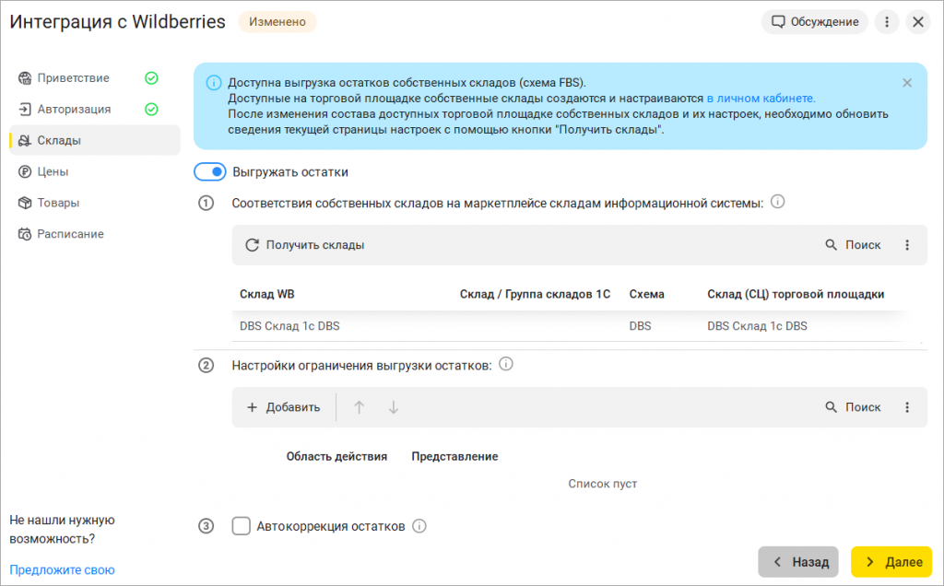Click the Представление column header

[454, 457]
